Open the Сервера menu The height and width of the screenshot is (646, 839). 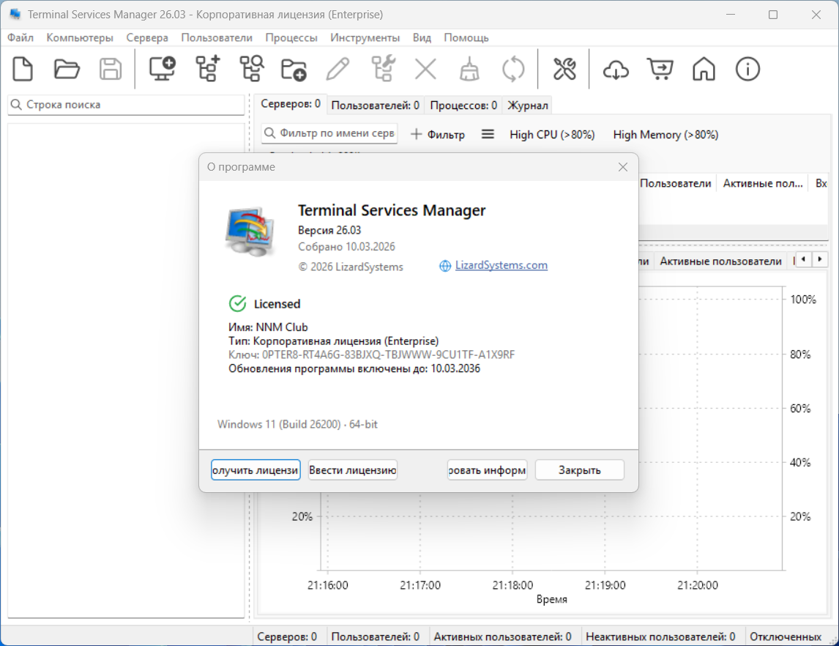tap(147, 37)
